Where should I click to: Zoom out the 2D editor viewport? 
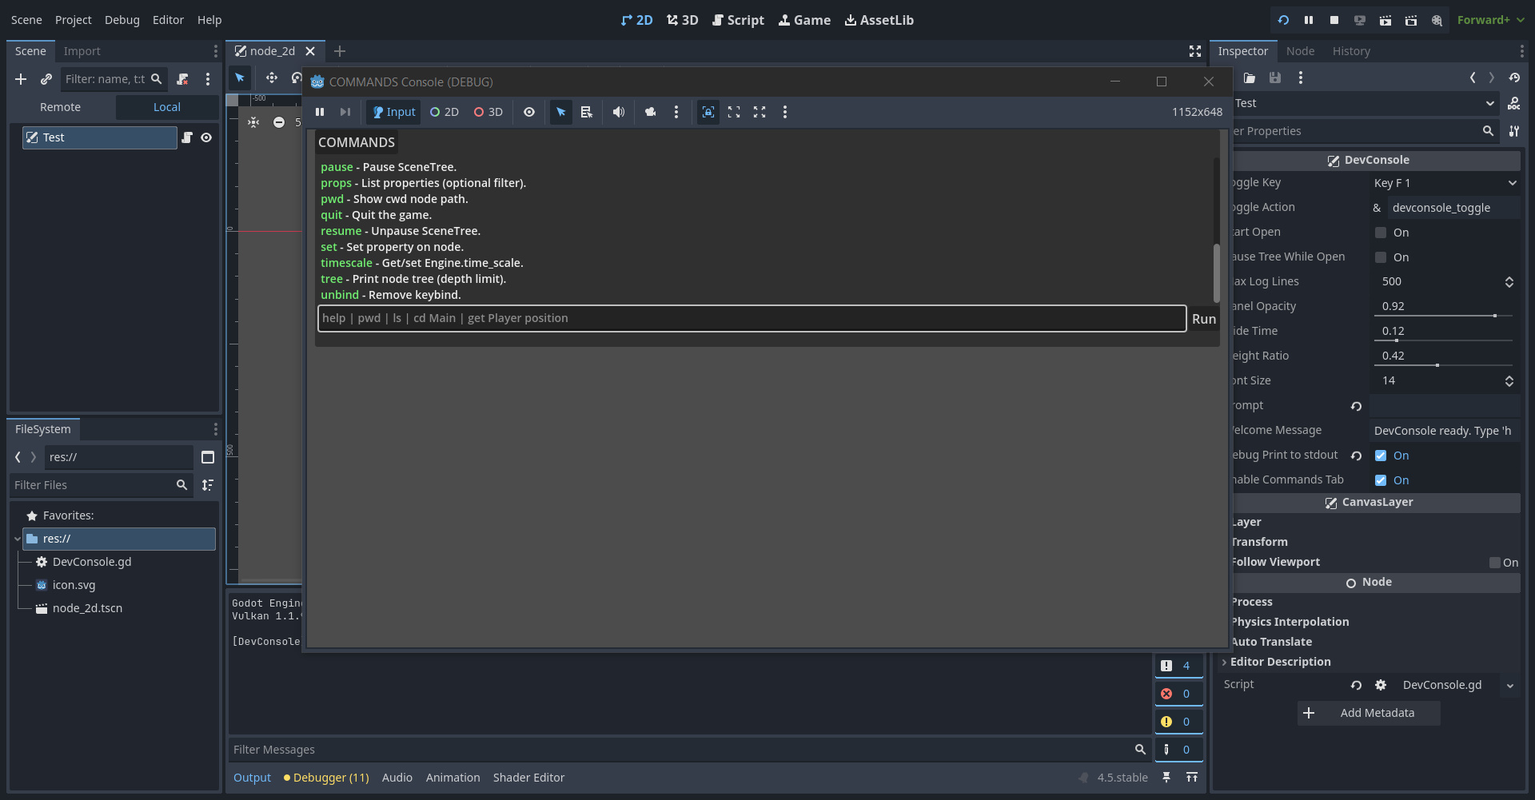tap(279, 122)
